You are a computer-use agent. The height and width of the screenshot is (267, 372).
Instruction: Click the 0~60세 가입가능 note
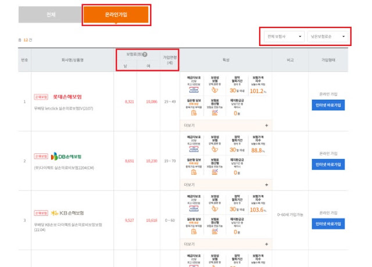[290, 215]
